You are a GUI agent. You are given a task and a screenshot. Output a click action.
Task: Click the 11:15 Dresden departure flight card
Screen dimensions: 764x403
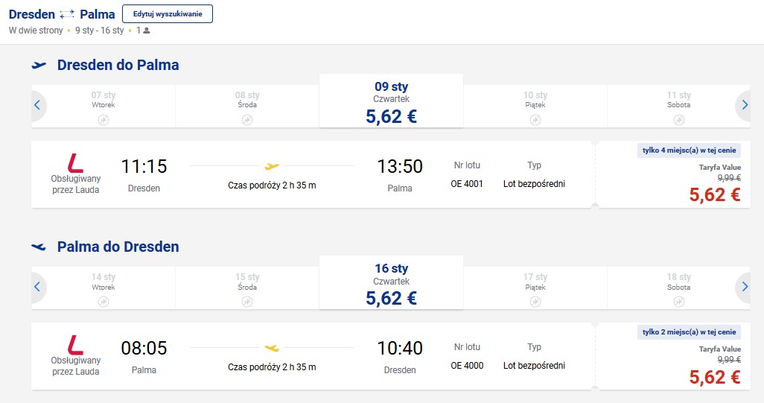pyautogui.click(x=313, y=174)
